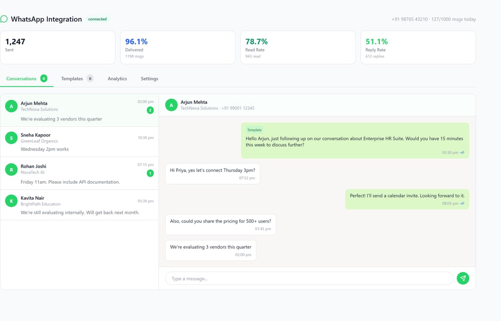Screen dimensions: 501x321
Task: Click the unread badge 2 on Arjun Mehta
Action: pyautogui.click(x=150, y=110)
